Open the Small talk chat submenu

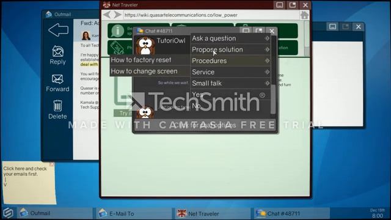point(230,83)
